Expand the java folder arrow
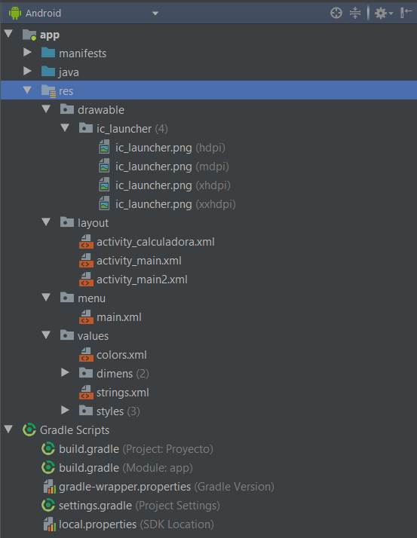Viewport: 417px width, 538px height. (27, 71)
